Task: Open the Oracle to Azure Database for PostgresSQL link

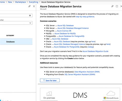Action: point(67,47)
